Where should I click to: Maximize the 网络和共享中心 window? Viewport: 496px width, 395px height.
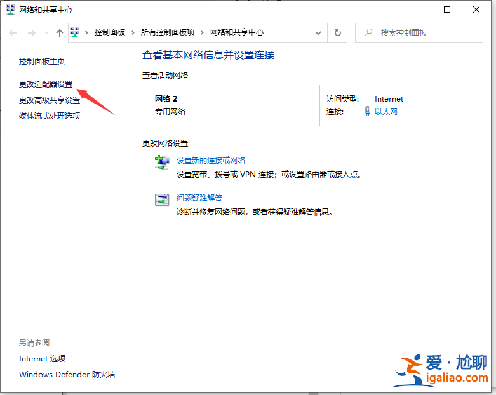(447, 10)
